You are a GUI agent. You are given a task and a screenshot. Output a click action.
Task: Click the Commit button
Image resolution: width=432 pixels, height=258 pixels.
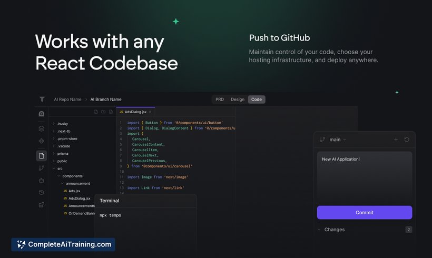(365, 213)
